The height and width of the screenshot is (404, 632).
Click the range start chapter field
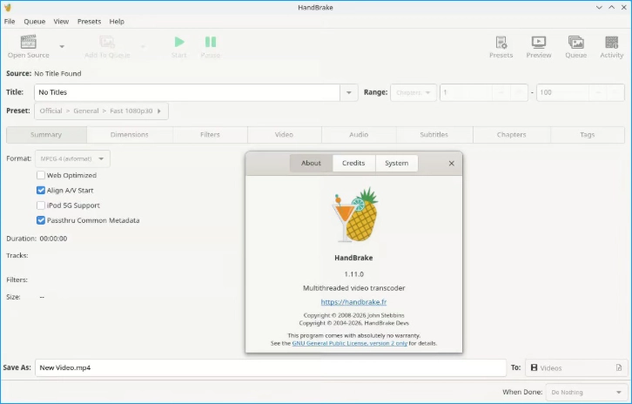[466, 93]
